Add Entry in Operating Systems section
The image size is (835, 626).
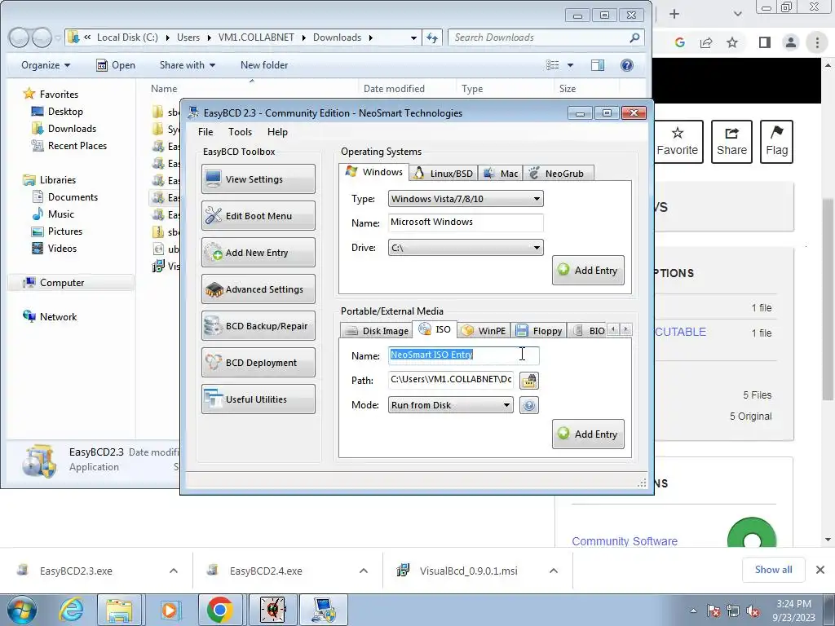coord(588,270)
